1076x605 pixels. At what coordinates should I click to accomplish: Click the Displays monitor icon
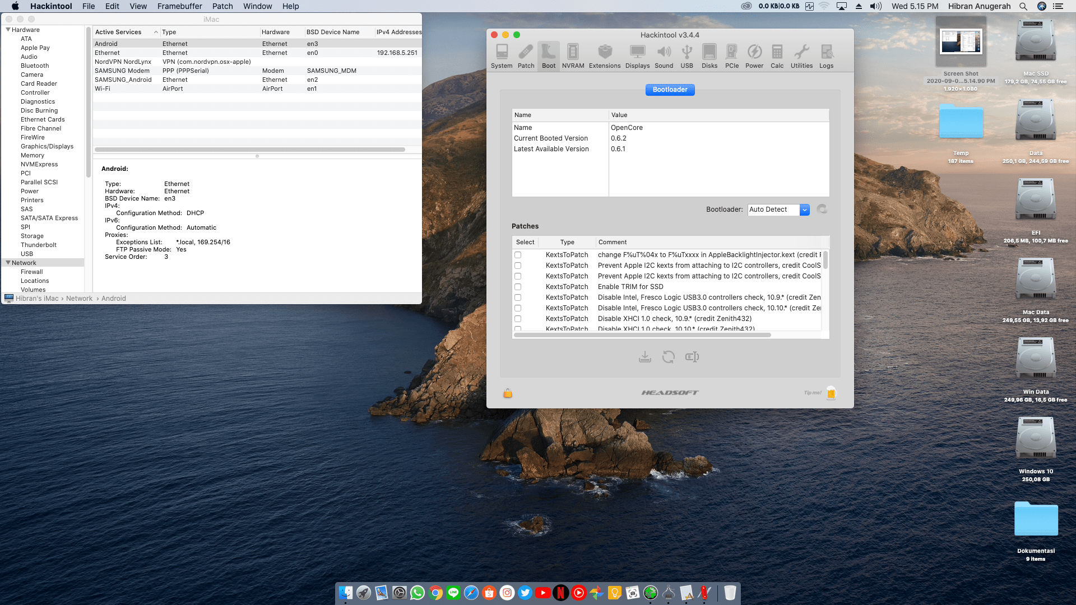point(637,56)
